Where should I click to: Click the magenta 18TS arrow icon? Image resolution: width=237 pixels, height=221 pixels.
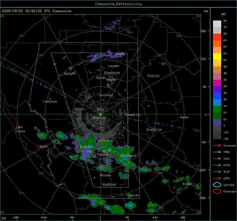[217, 178]
